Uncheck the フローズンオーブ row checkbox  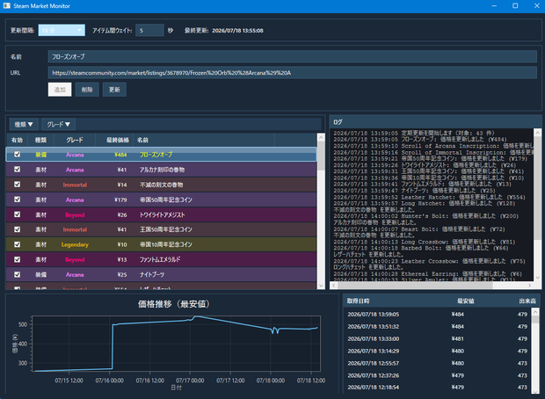(x=17, y=155)
